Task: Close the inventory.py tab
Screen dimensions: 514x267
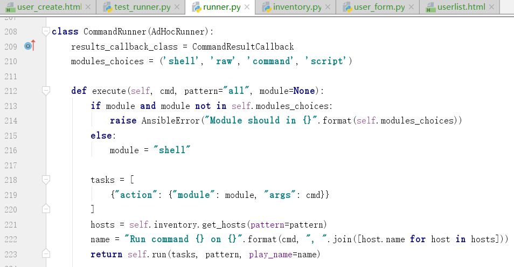Action: pyautogui.click(x=328, y=7)
